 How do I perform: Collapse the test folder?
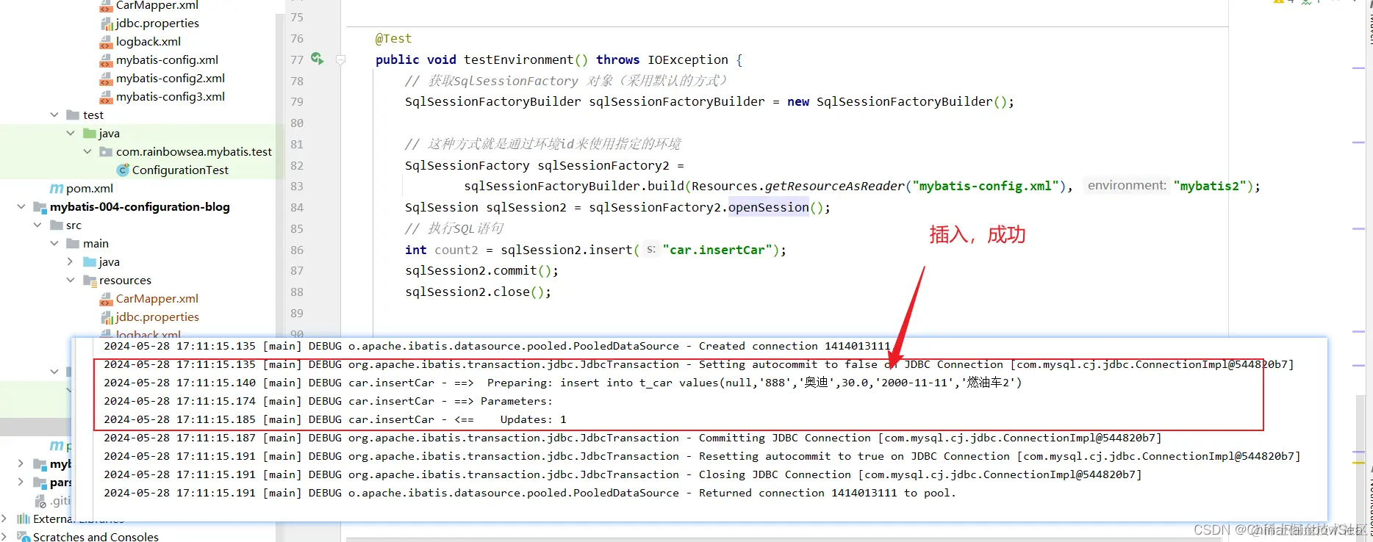pyautogui.click(x=54, y=115)
